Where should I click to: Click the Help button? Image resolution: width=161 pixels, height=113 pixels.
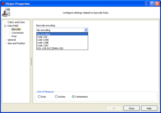pos(149,108)
